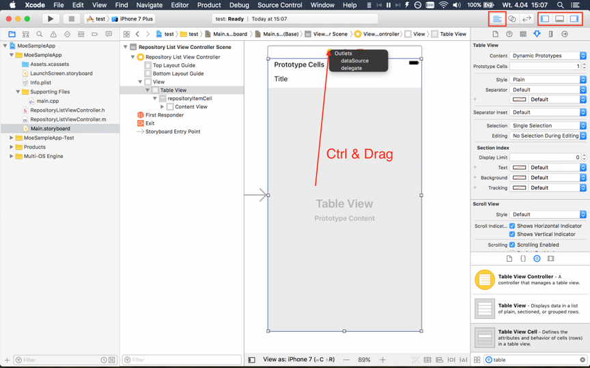Switch to the Assistant editor
This screenshot has height=368, width=590.
[511, 19]
